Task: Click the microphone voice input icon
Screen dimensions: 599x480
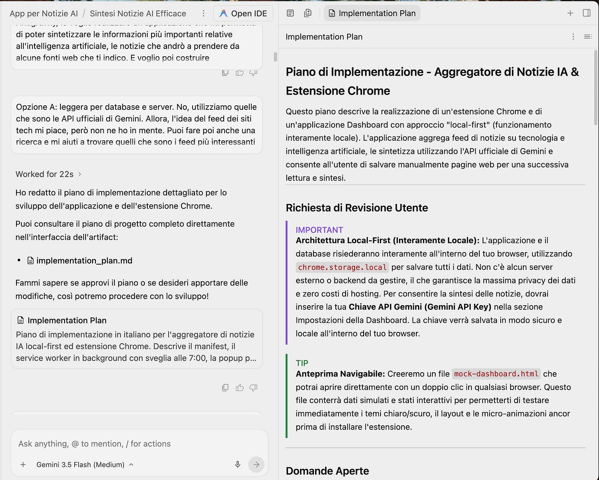Action: 238,464
